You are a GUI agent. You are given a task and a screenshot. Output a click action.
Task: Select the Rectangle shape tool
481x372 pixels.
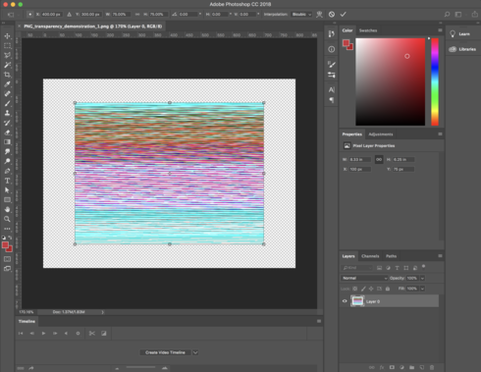click(7, 200)
